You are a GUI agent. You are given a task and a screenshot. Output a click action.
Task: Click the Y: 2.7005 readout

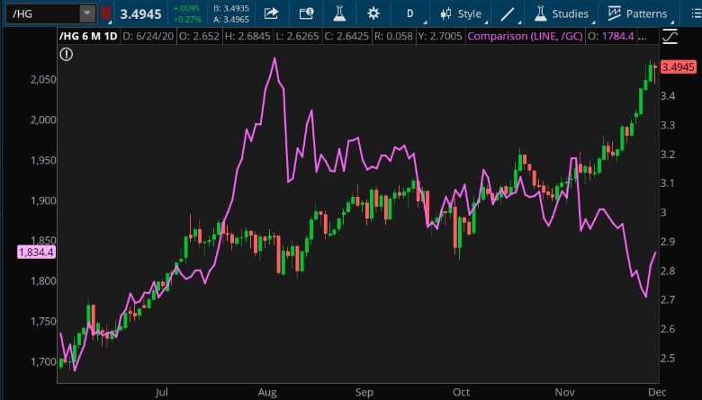439,36
